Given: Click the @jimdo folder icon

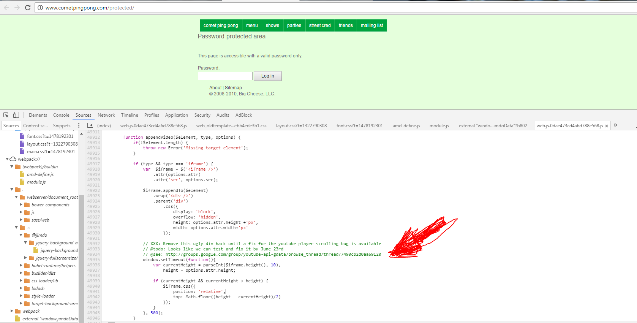Looking at the screenshot, I should coord(27,235).
